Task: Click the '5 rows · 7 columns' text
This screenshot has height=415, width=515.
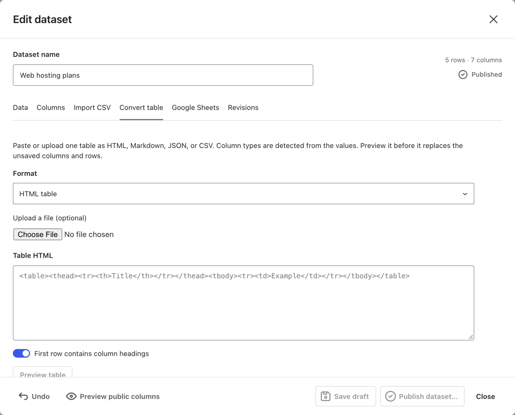Action: 473,60
